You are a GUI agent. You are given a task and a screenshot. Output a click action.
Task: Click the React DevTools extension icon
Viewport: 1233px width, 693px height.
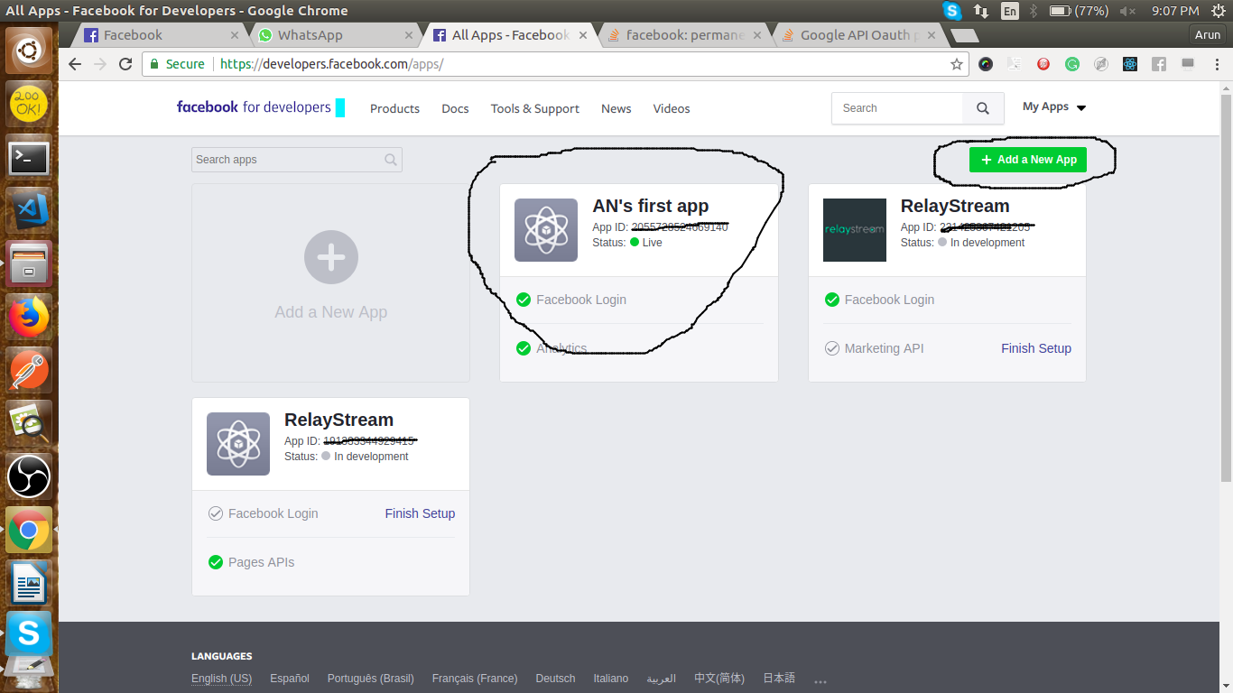pyautogui.click(x=1129, y=64)
